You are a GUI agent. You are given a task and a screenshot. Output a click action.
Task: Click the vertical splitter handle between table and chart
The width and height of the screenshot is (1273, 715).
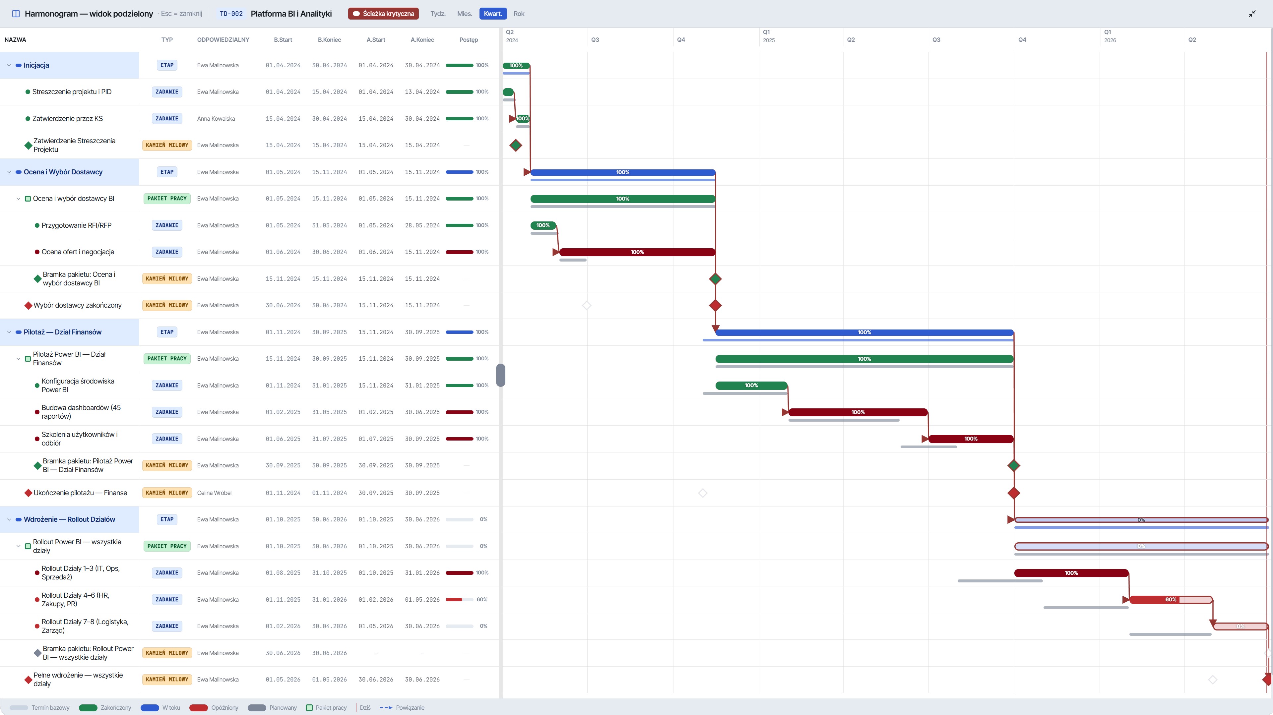click(x=501, y=375)
